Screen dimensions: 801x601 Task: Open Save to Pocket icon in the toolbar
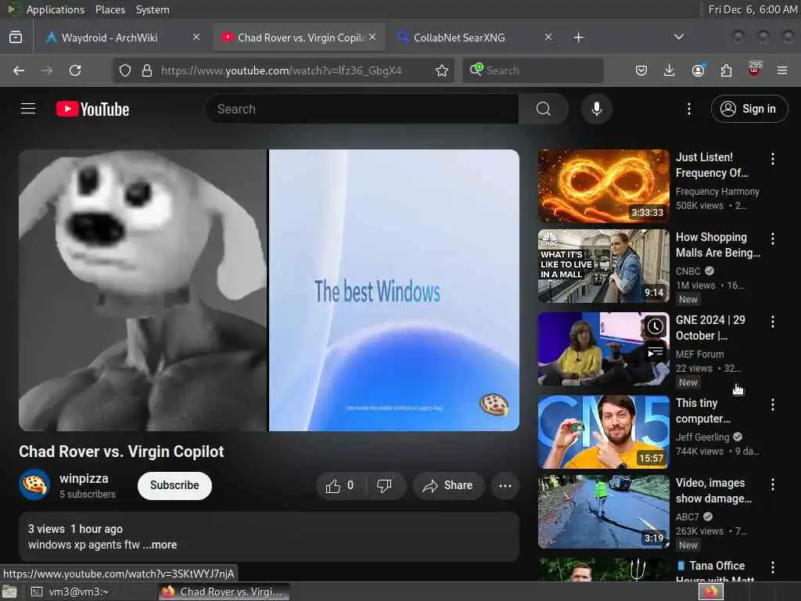click(x=641, y=70)
